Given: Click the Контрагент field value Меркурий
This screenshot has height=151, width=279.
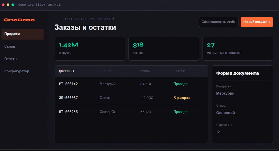Looking at the screenshot, I should click(225, 93).
